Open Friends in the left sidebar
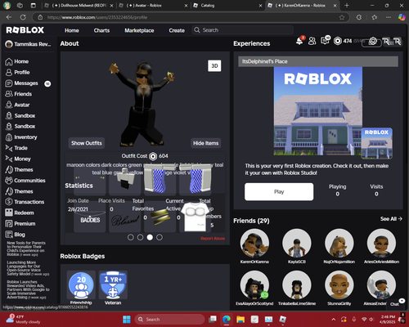Screen dimensions: 409x327 click(19, 94)
